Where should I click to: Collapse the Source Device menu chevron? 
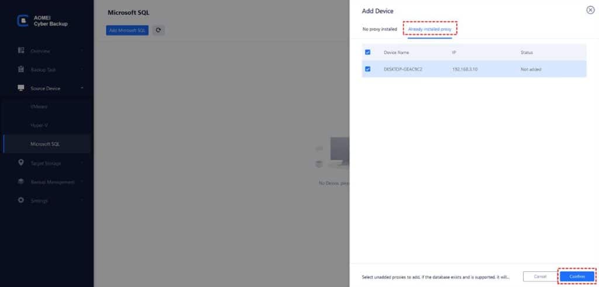click(82, 88)
